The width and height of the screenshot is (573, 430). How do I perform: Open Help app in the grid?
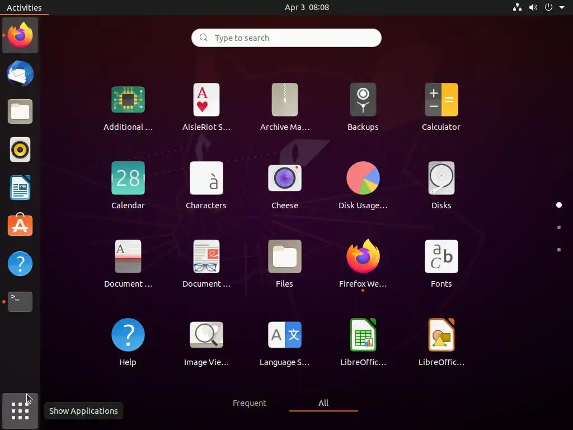(128, 342)
